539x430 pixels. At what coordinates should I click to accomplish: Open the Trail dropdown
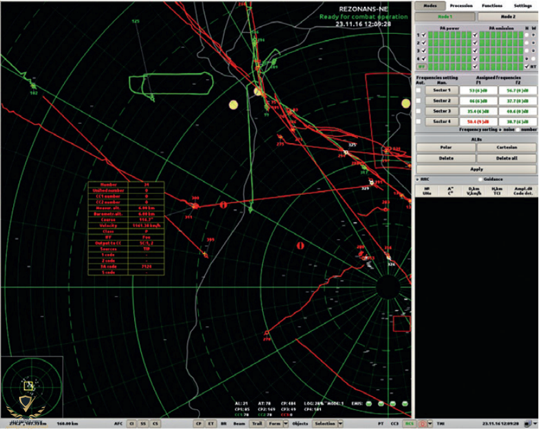pyautogui.click(x=257, y=424)
